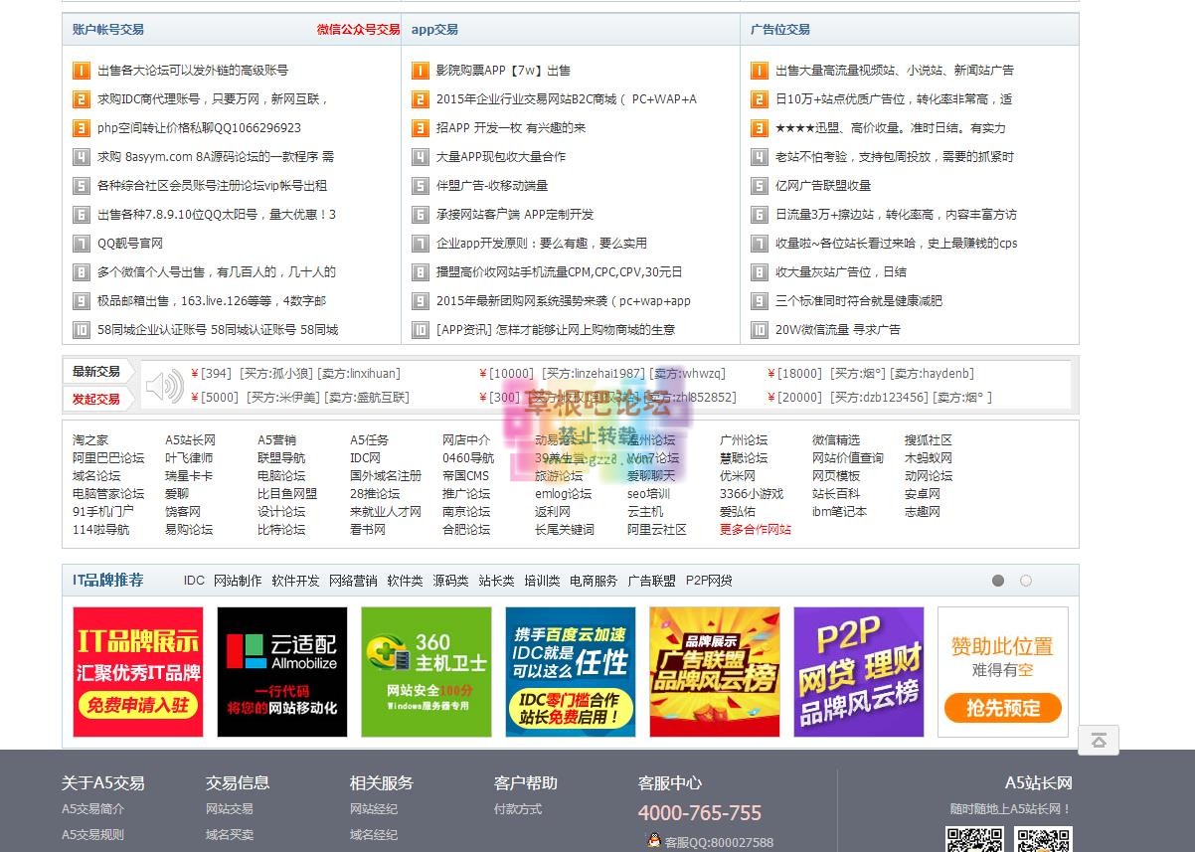Switch to the 发起交易 tab
The height and width of the screenshot is (852, 1195).
coord(96,399)
